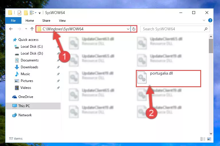Go up one folder level
This screenshot has width=220, height=146.
32,29
